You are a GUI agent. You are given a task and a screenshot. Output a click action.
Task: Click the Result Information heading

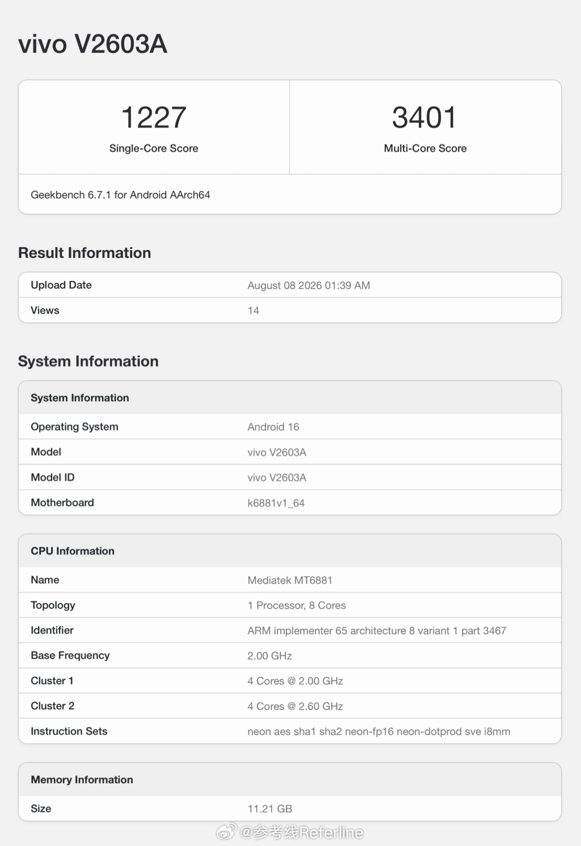coord(85,252)
